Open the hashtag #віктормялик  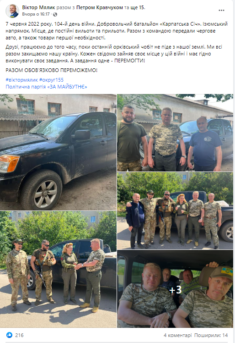coord(21,80)
